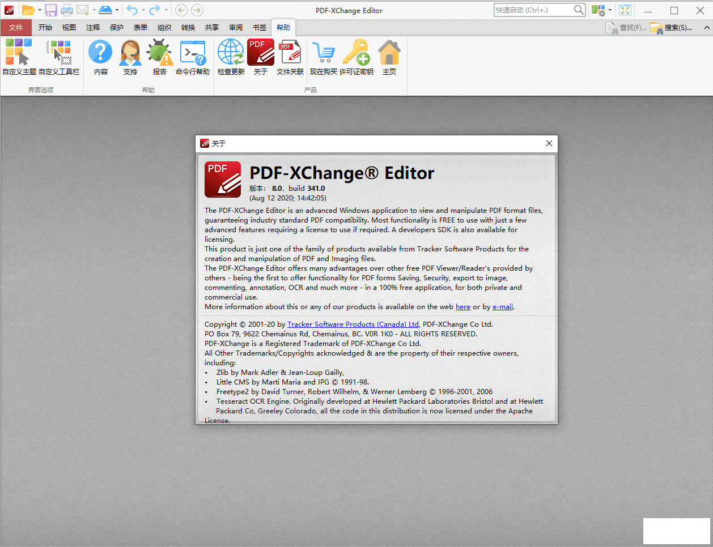Click the 'here' web link in About

(x=463, y=307)
